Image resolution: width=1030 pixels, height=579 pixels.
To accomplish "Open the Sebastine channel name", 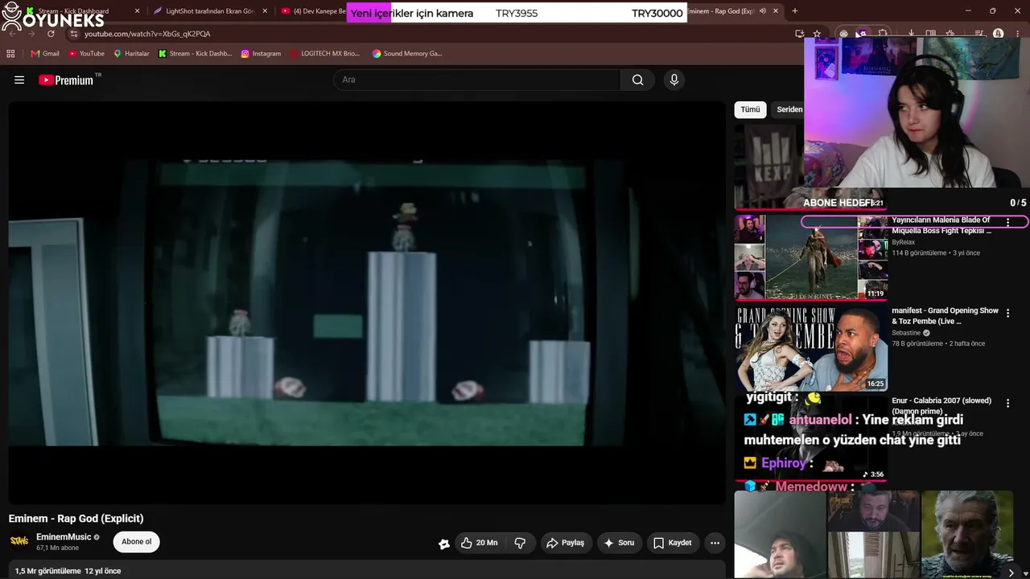I will pyautogui.click(x=906, y=333).
